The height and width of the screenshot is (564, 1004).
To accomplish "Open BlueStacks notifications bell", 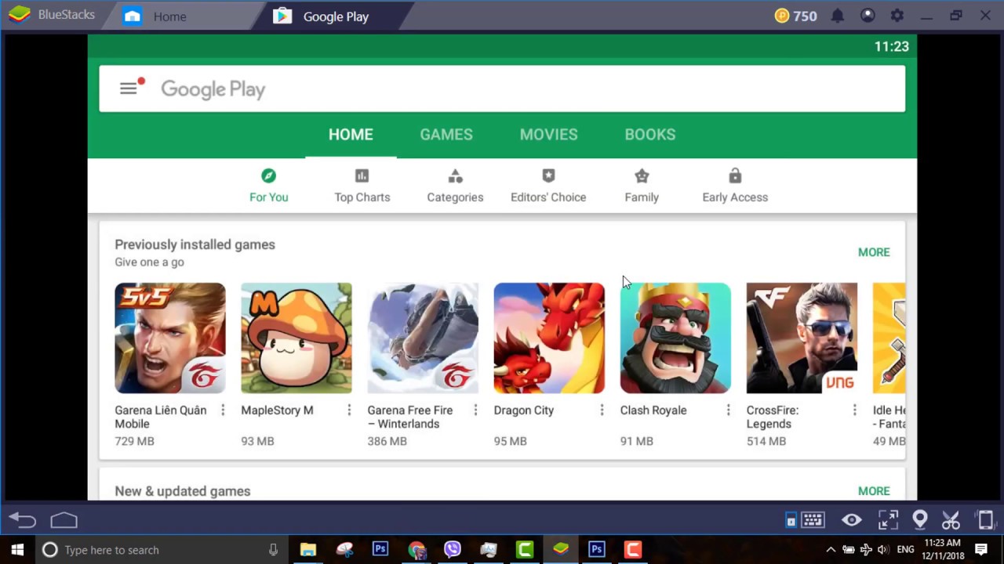I will (x=838, y=16).
